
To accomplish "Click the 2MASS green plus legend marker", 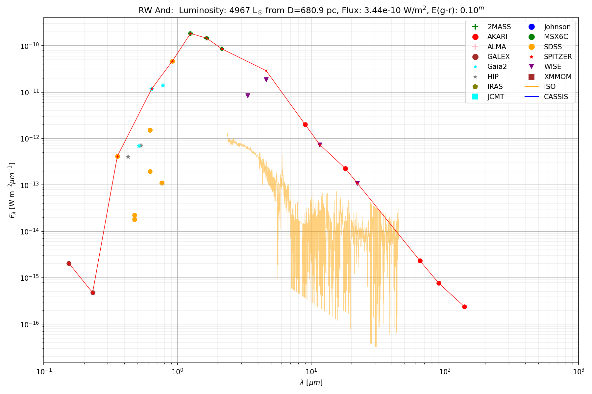I will pos(475,27).
